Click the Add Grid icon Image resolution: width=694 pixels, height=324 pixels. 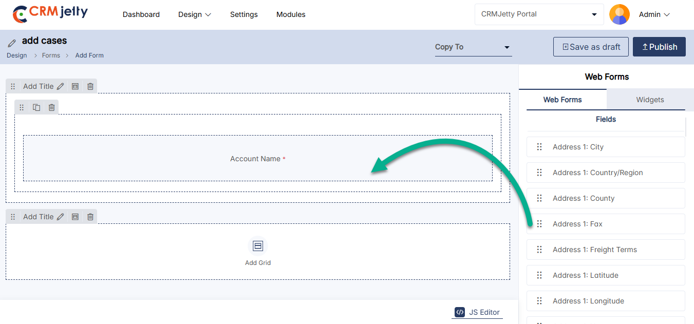pos(258,246)
